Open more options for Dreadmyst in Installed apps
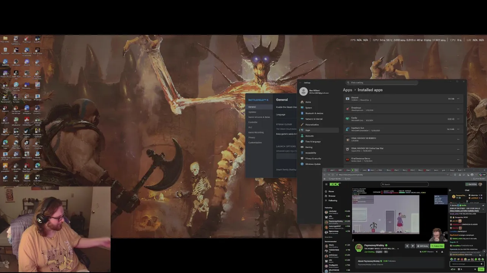487x273 pixels. click(x=458, y=109)
